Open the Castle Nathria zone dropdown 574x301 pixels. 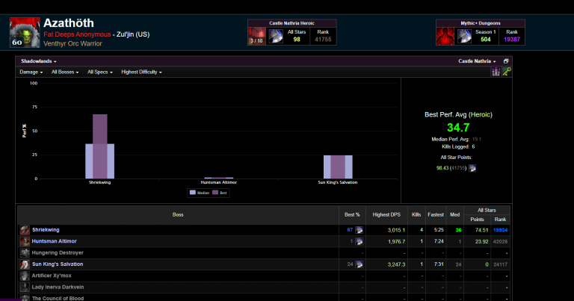pos(478,61)
